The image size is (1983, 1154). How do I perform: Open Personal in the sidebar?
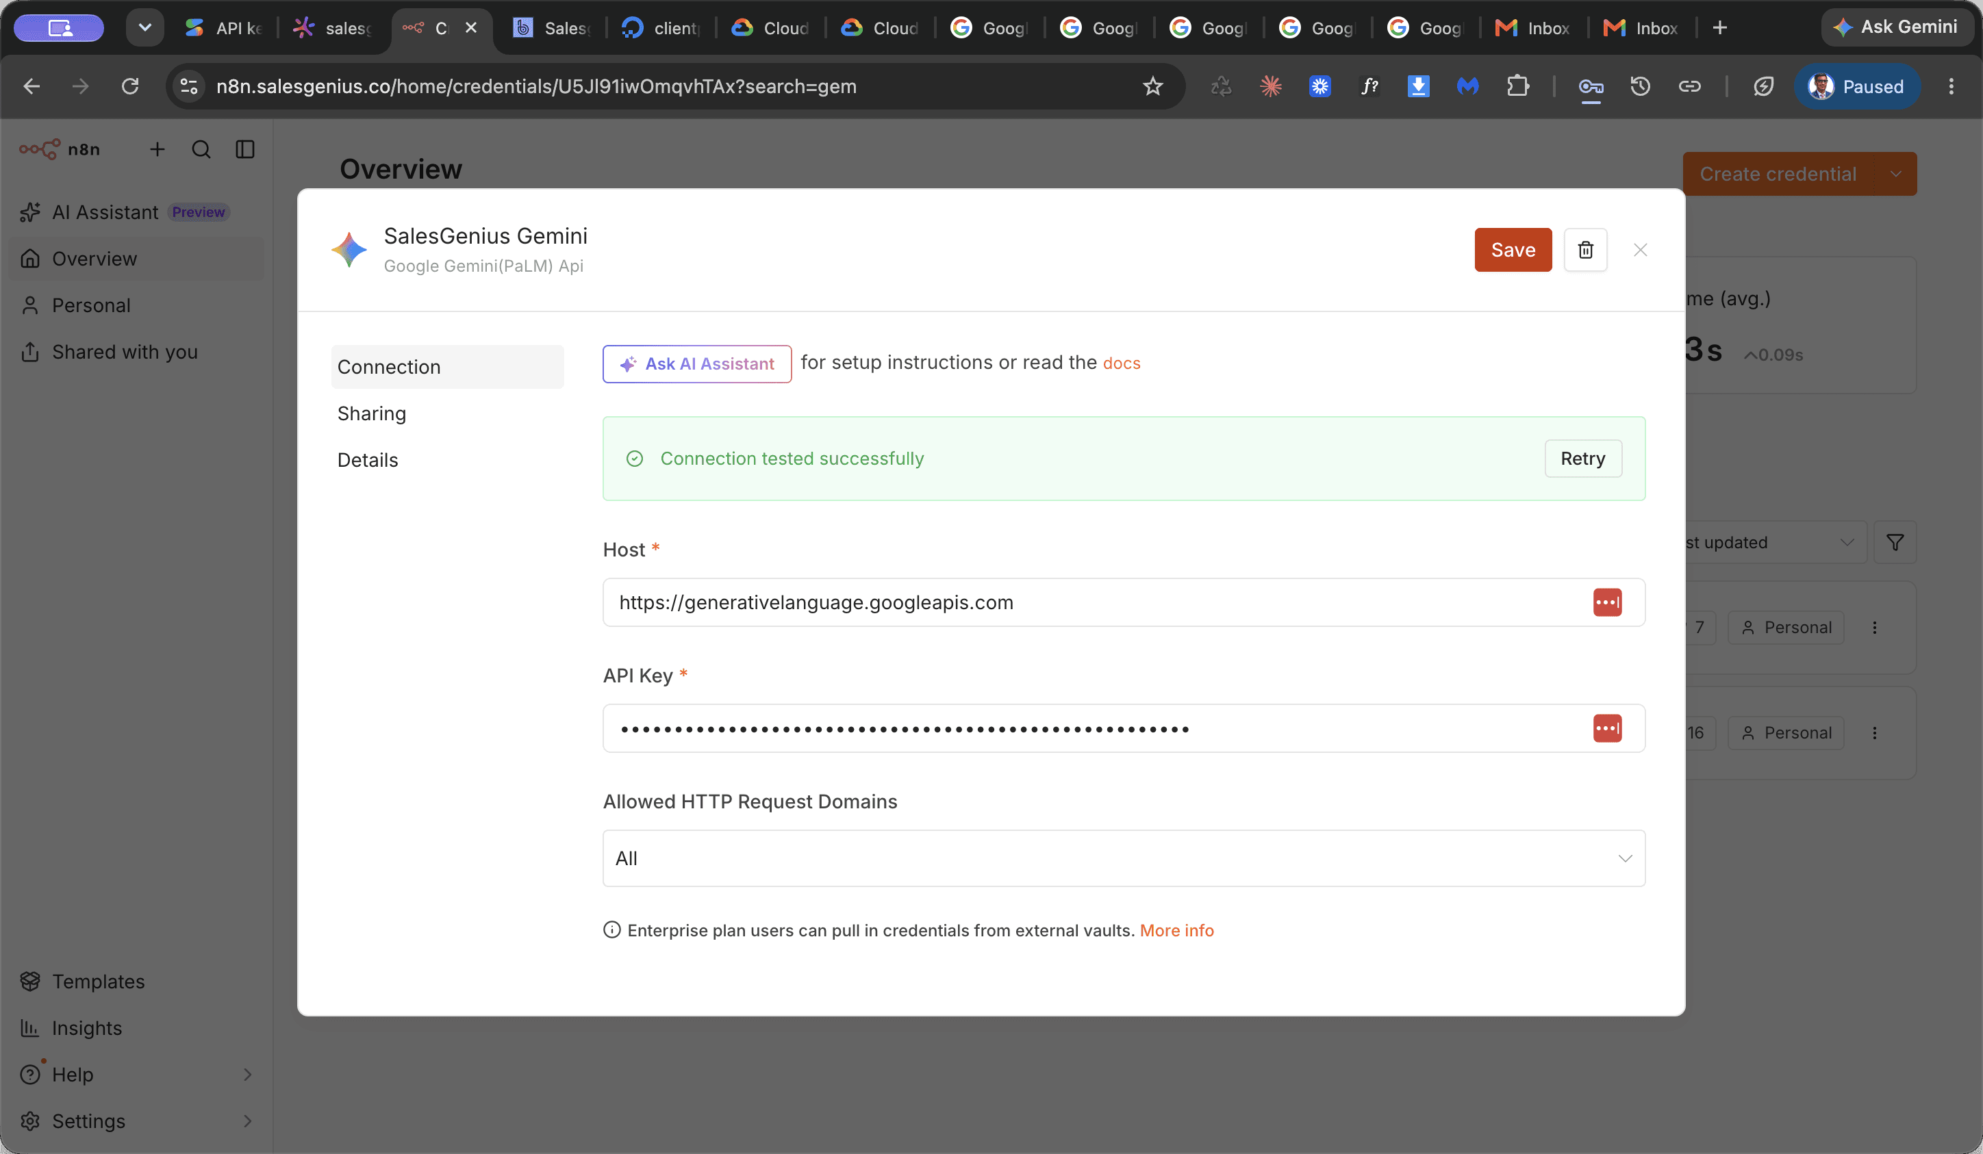(x=137, y=305)
